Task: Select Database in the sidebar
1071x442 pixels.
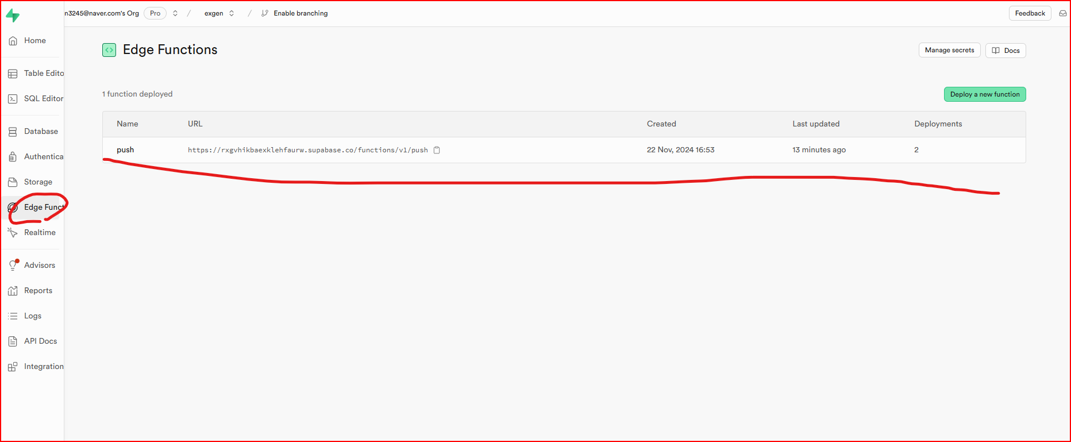Action: [x=41, y=132]
